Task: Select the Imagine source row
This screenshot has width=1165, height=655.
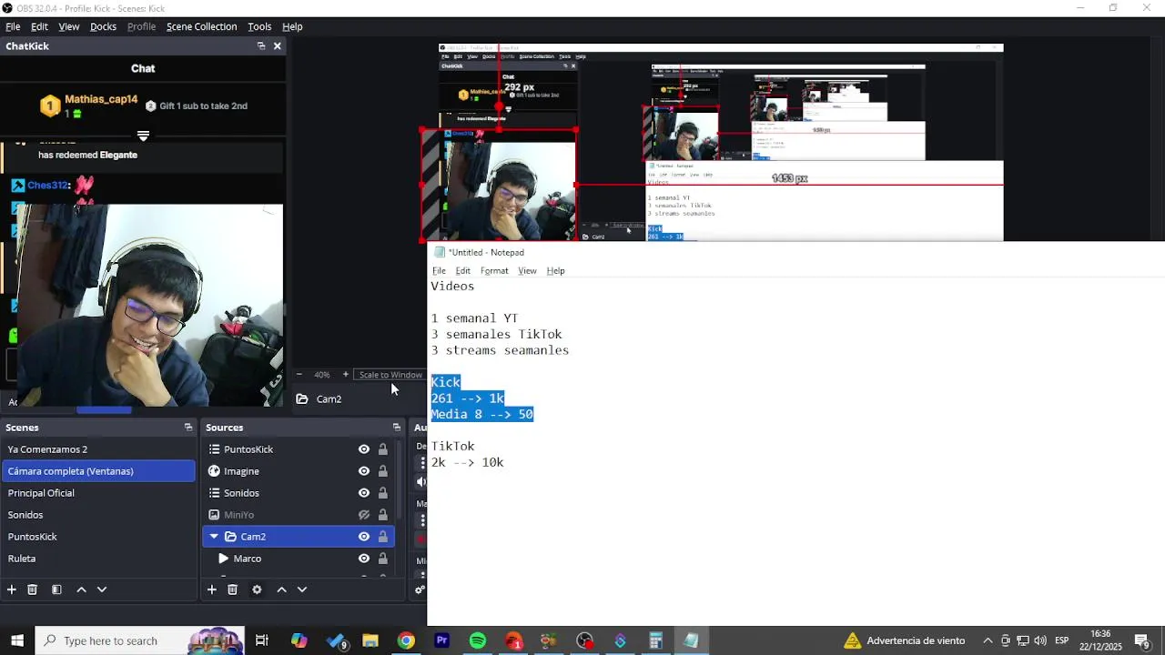Action: click(x=300, y=471)
